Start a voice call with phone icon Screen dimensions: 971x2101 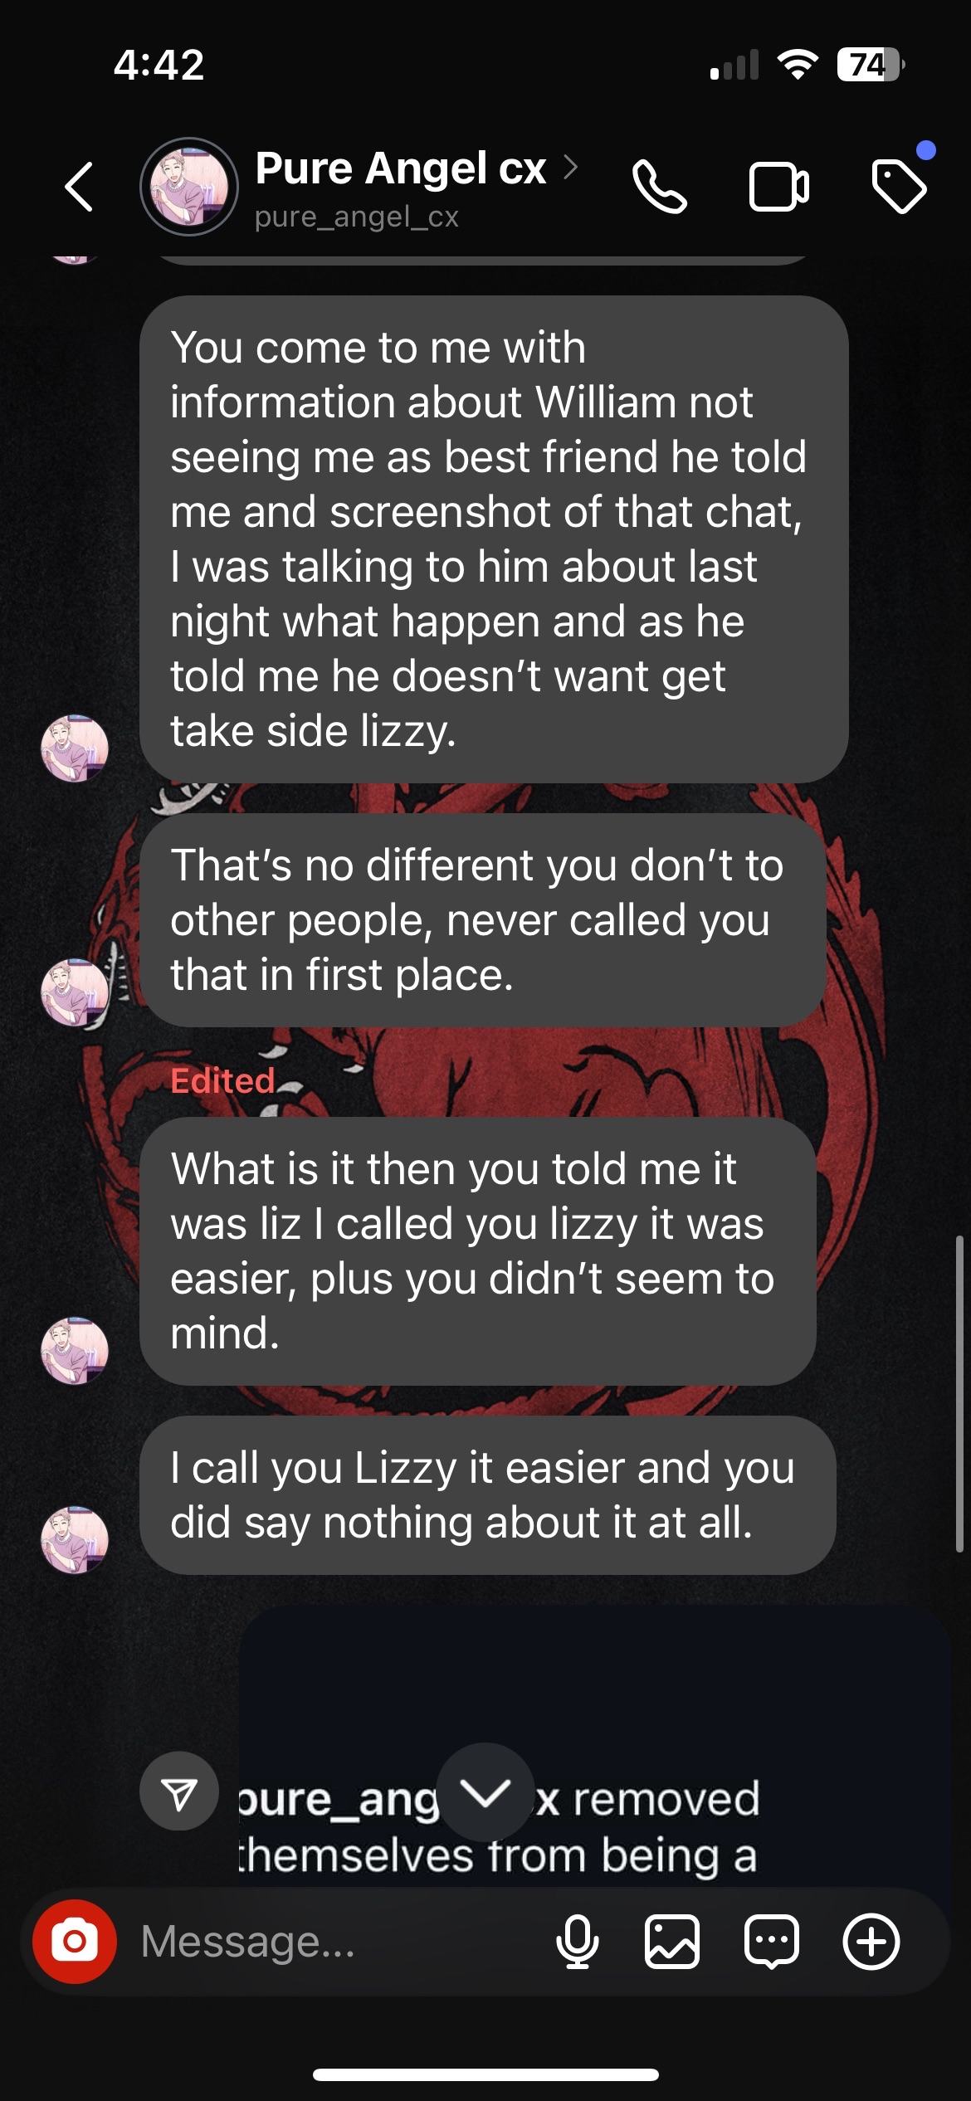tap(660, 187)
